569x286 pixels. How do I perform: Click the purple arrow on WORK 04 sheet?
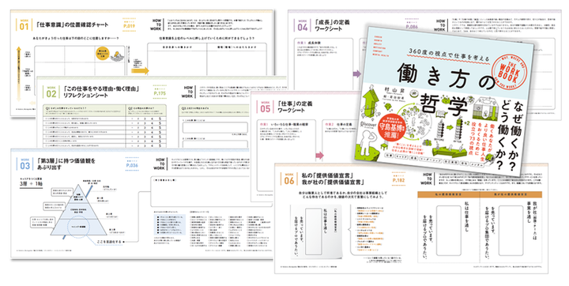point(357,74)
